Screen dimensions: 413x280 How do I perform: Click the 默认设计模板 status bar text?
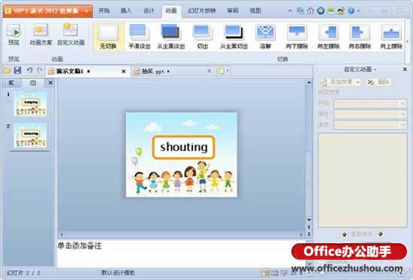point(119,273)
